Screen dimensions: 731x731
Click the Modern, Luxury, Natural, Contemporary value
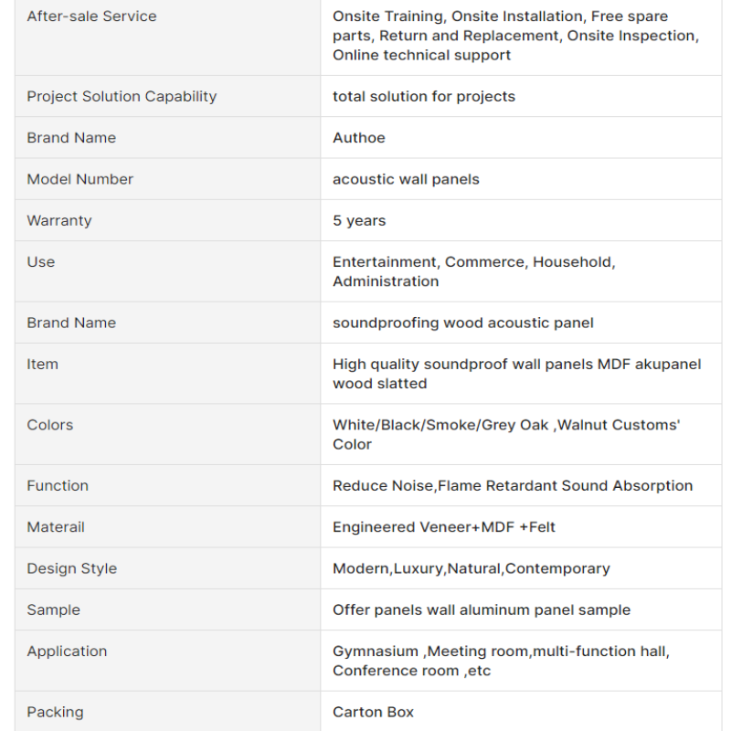[x=471, y=568]
